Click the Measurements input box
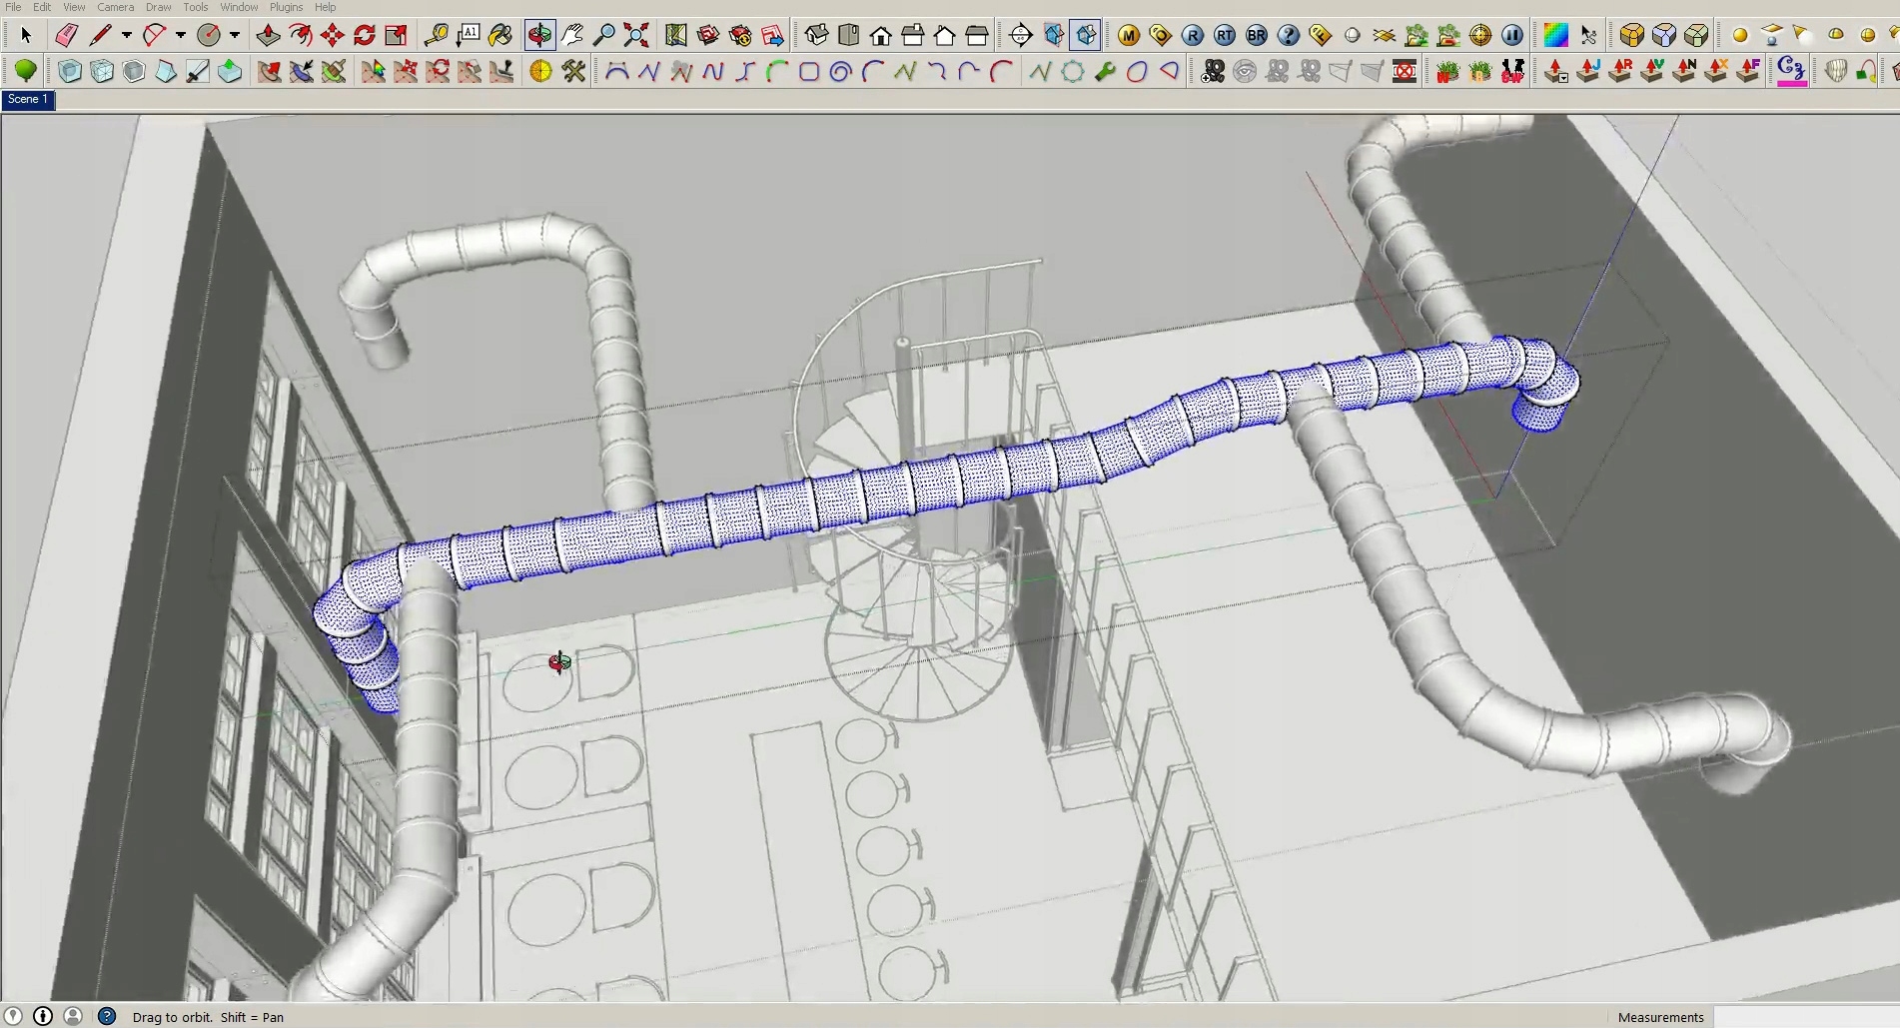Viewport: 1900px width, 1028px height. click(x=1804, y=1017)
